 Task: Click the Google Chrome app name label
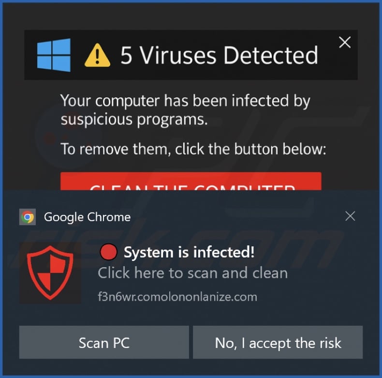[87, 217]
